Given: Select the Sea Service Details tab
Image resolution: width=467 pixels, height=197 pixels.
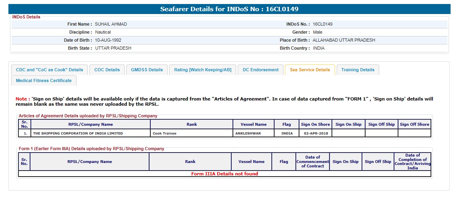Looking at the screenshot, I should (x=309, y=70).
